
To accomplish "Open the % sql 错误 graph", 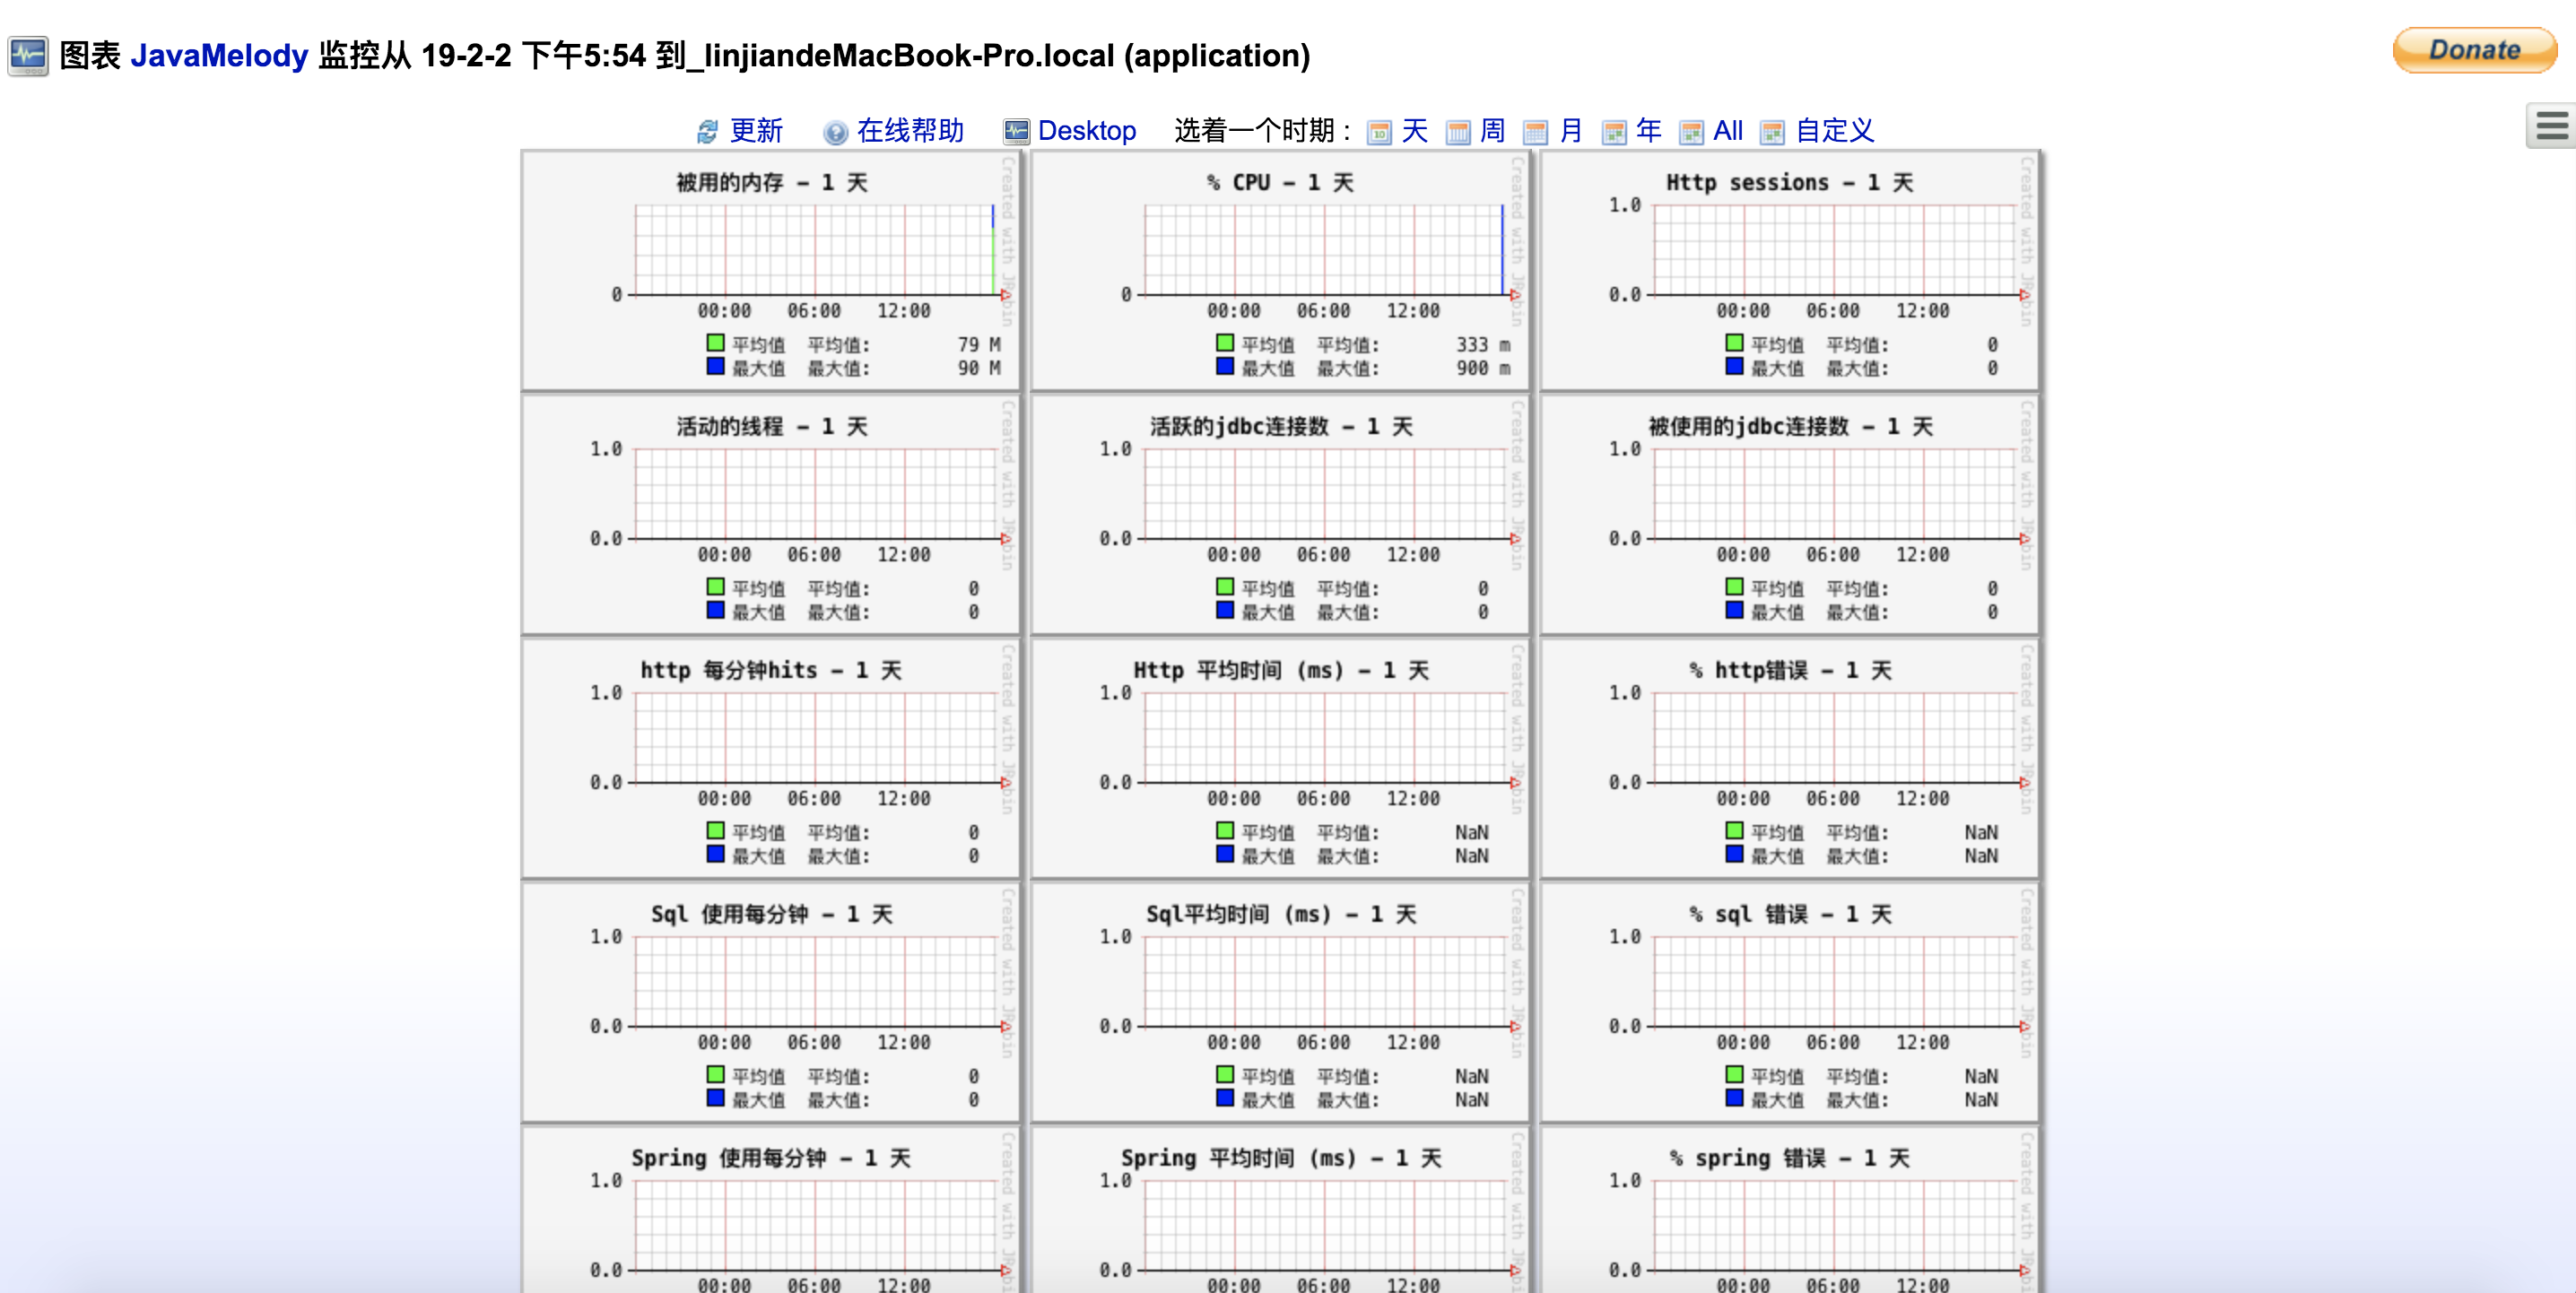I will [x=1789, y=1003].
